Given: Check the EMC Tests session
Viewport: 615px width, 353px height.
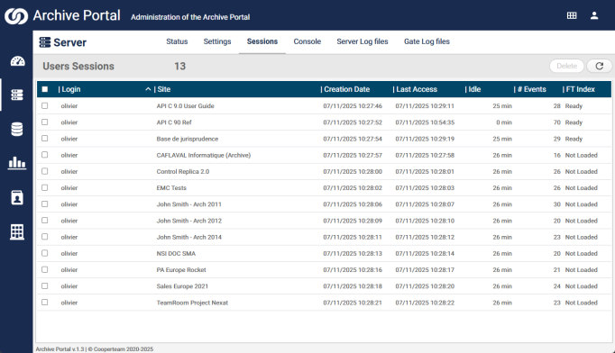Looking at the screenshot, I should [45, 187].
